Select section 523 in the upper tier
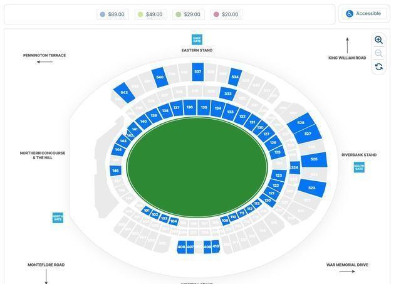401x284 pixels. point(312,188)
